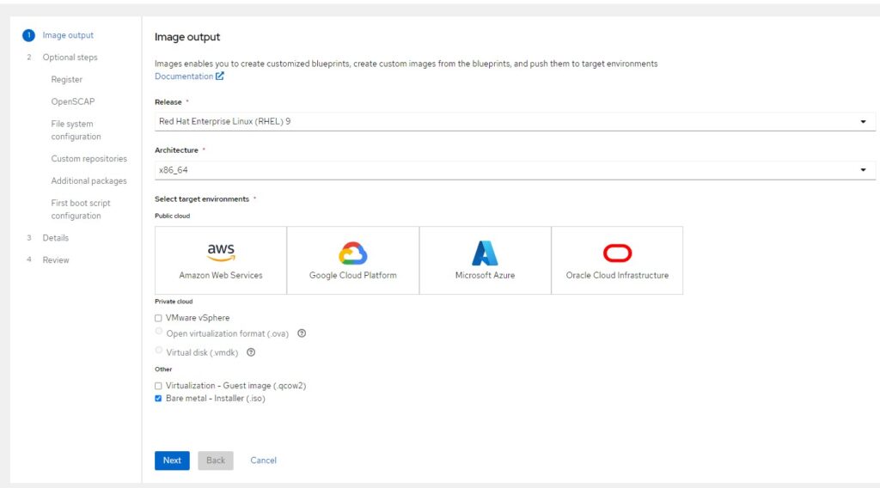Open help icon for Virtual disk (.vmdk)
Screen dimensions: 880x488
coord(251,352)
